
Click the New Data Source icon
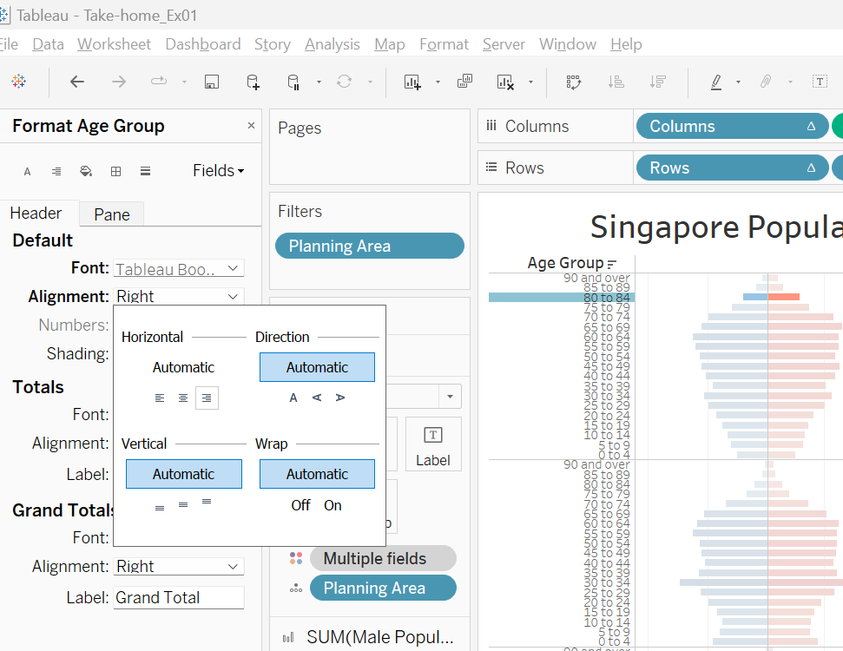click(x=253, y=82)
